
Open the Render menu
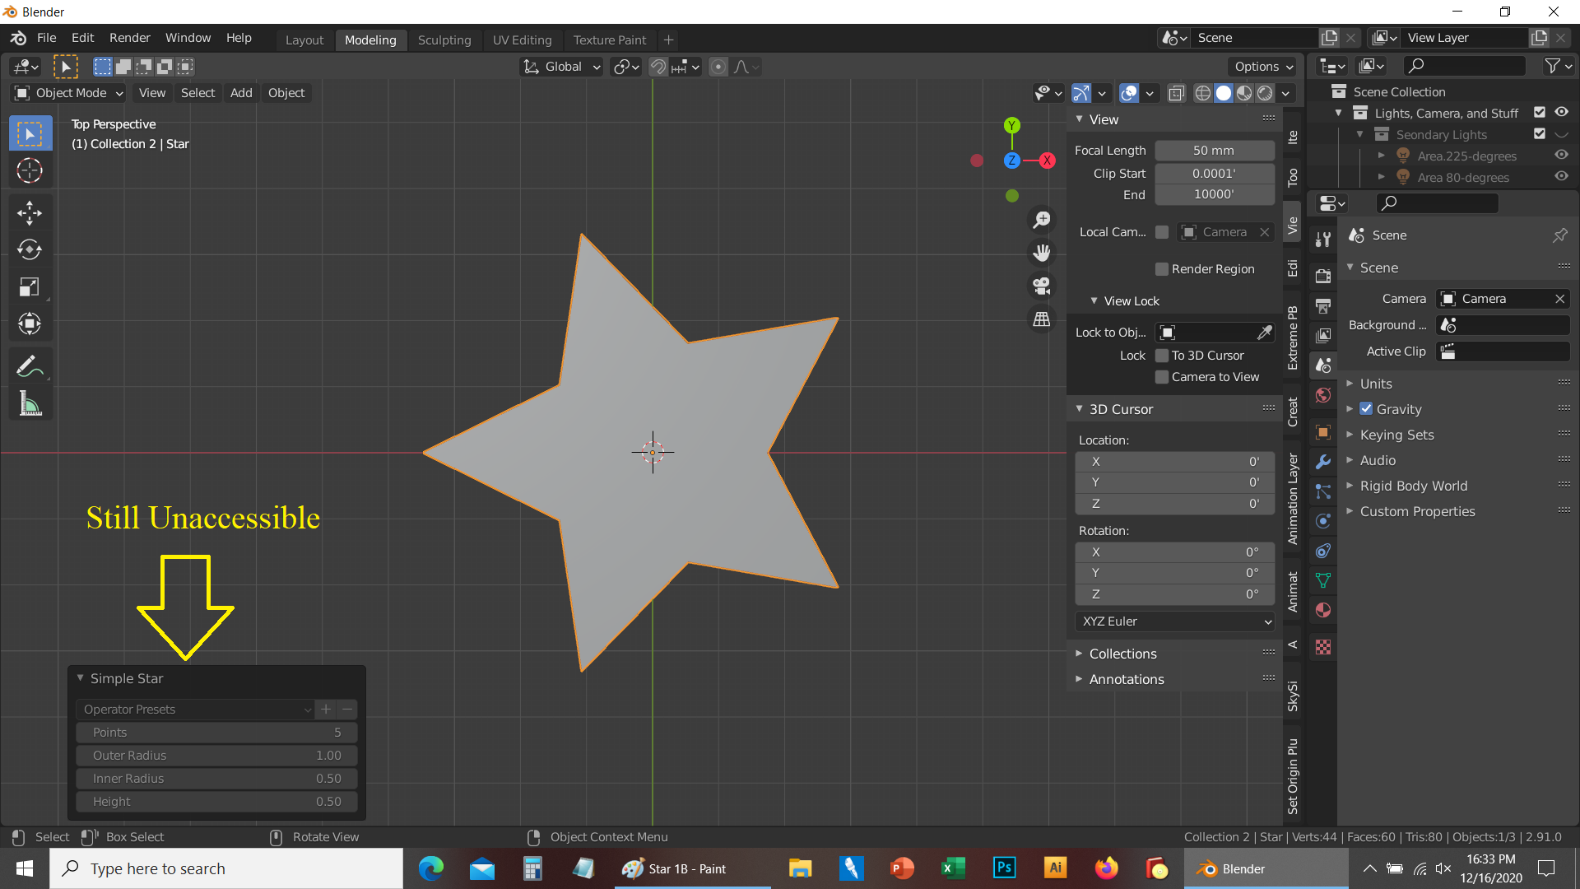pos(129,38)
